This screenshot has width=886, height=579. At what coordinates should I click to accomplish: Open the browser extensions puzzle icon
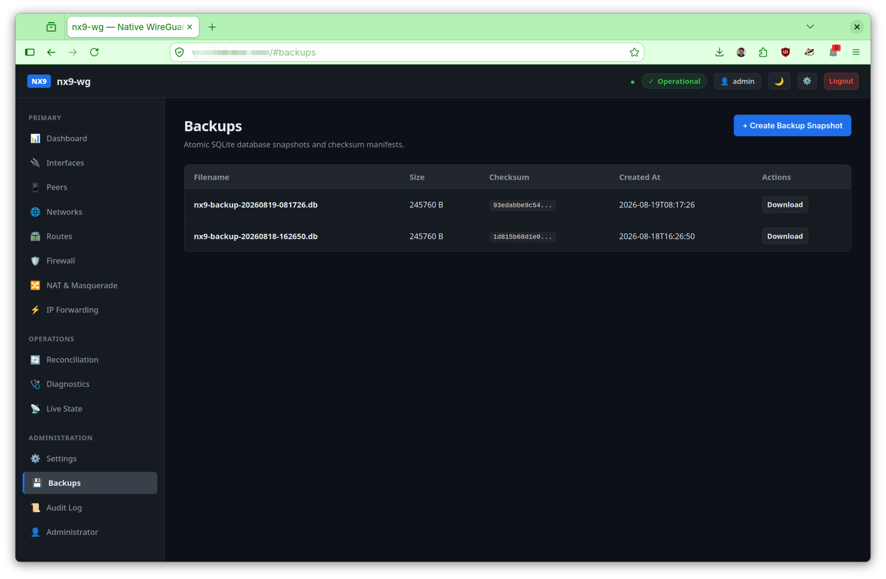(763, 52)
